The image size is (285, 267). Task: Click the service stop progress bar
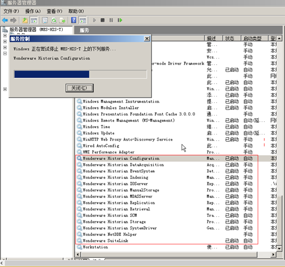(x=80, y=74)
